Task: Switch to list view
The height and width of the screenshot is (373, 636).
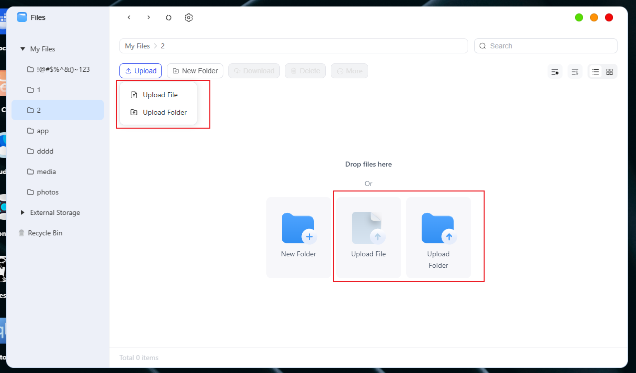Action: tap(596, 71)
